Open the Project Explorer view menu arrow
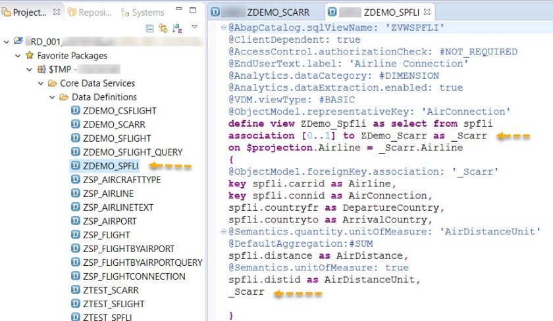This screenshot has width=553, height=321. (194, 26)
